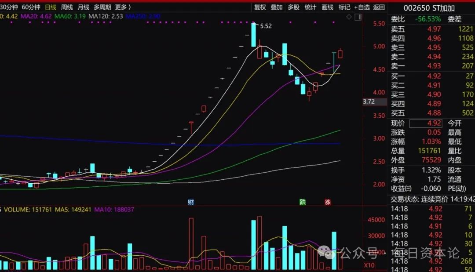Click the red 涨 marker icon
475x272 pixels.
328,202
